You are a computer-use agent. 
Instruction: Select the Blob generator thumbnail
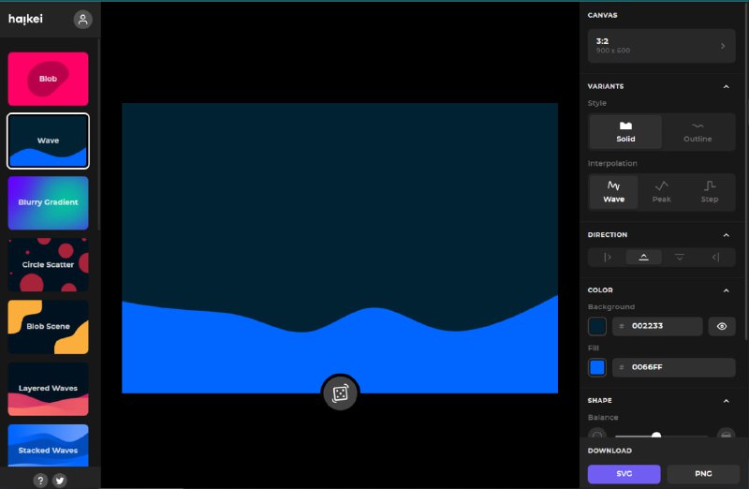pos(48,79)
